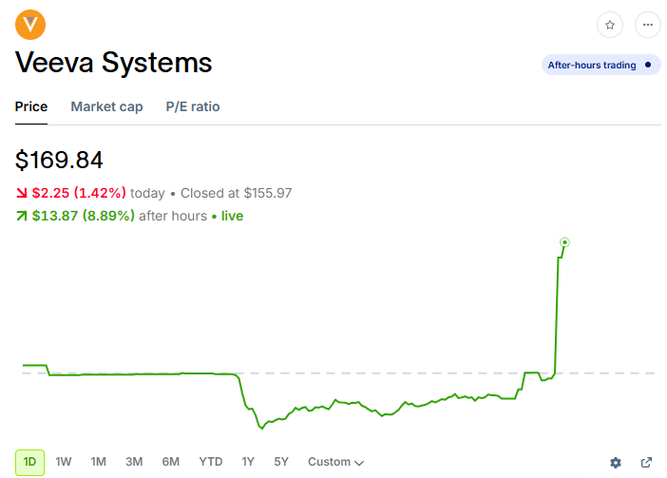
Task: Select the 5Y time range
Action: [x=281, y=462]
